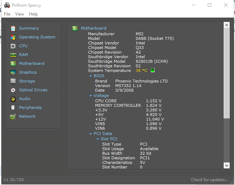View the Audio section
The image size is (235, 185).
[x=25, y=99]
